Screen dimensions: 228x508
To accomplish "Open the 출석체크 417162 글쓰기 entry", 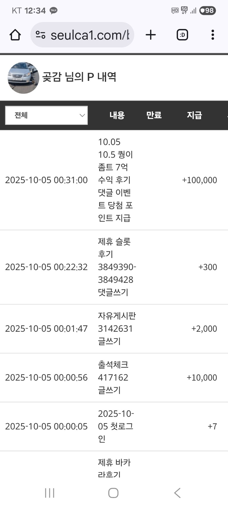I will pos(113,377).
